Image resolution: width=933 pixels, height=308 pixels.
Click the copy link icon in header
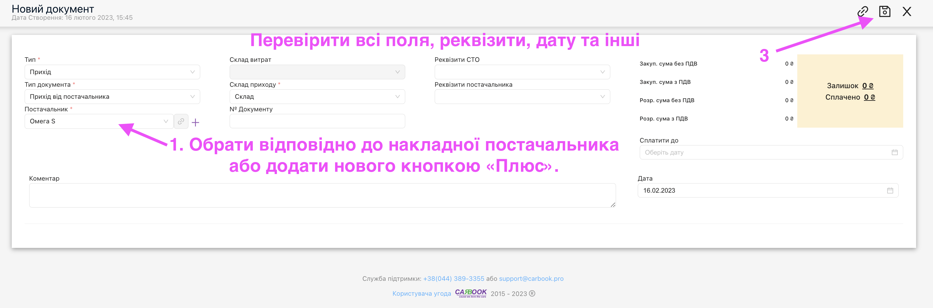click(x=862, y=11)
